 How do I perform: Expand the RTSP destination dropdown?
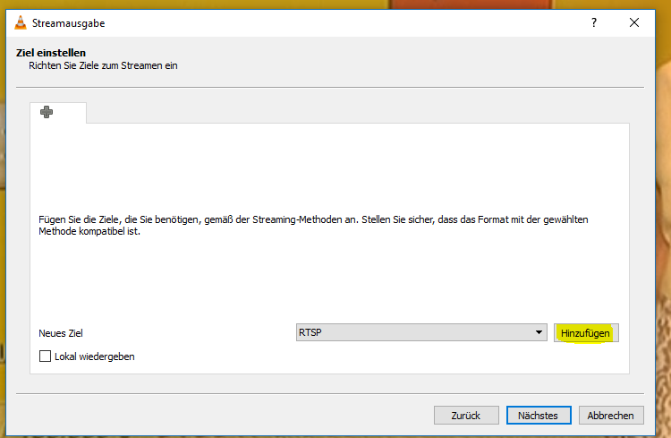(421, 332)
